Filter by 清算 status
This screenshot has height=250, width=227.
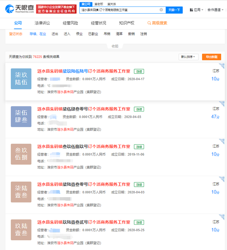click(x=119, y=34)
